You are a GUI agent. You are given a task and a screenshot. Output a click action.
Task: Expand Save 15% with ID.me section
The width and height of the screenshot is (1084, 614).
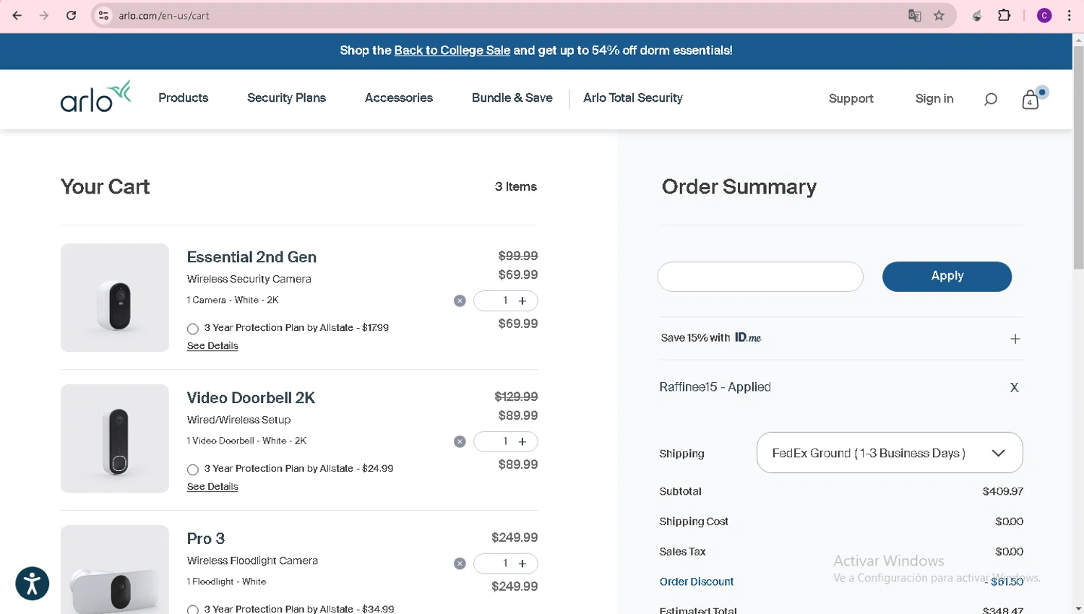(1015, 339)
